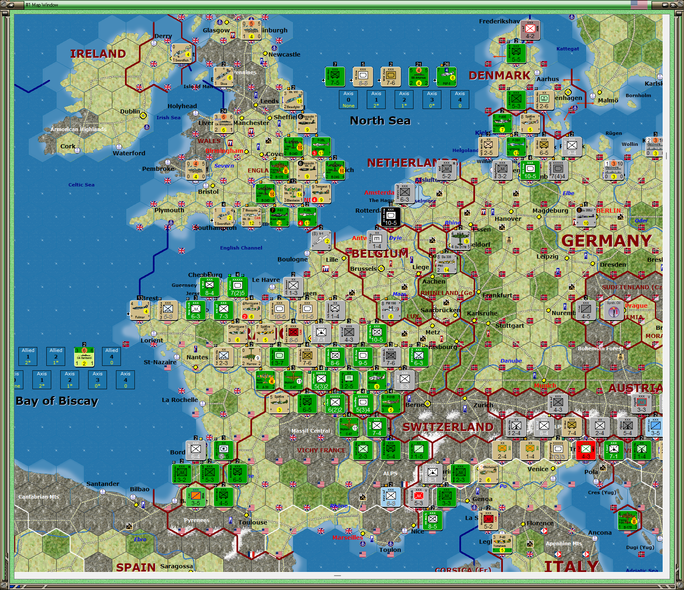Click the Dublin city label
The image size is (684, 590).
130,111
